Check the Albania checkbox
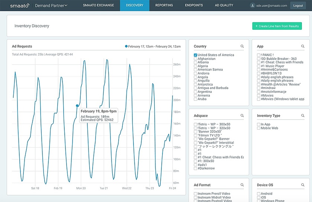Screen dimensions: 312x202 click(195, 62)
